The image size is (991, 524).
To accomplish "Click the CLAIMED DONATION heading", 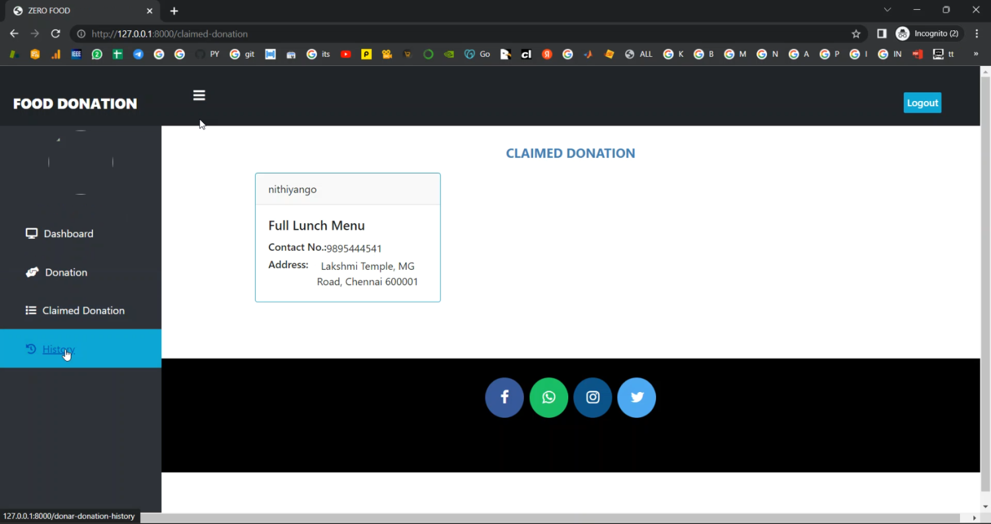I will pyautogui.click(x=571, y=153).
